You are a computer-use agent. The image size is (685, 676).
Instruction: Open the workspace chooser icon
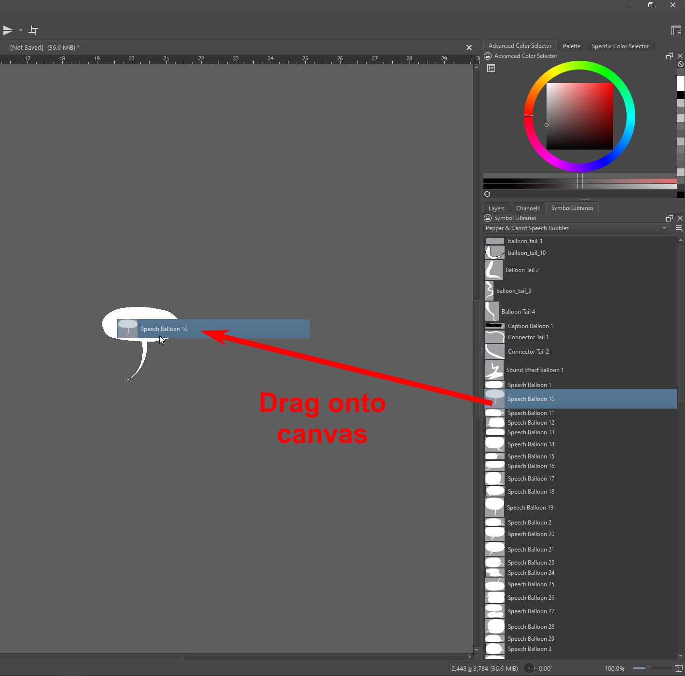(676, 30)
